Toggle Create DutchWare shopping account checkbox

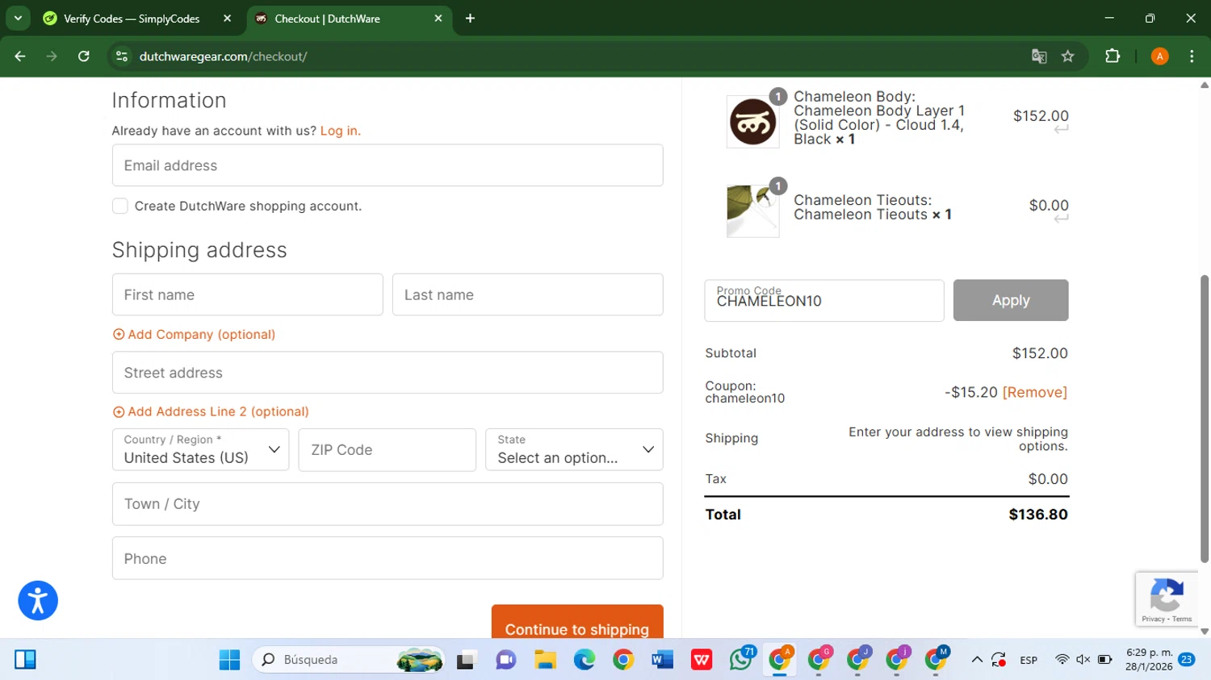[120, 206]
